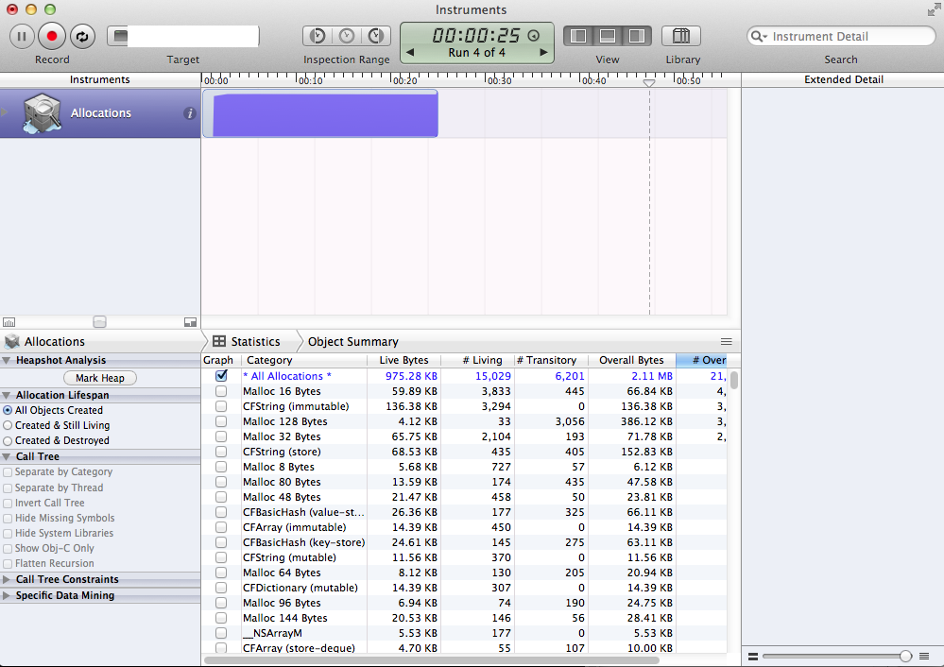Image resolution: width=944 pixels, height=667 pixels.
Task: Open the detail options menu icon
Action: (x=727, y=342)
